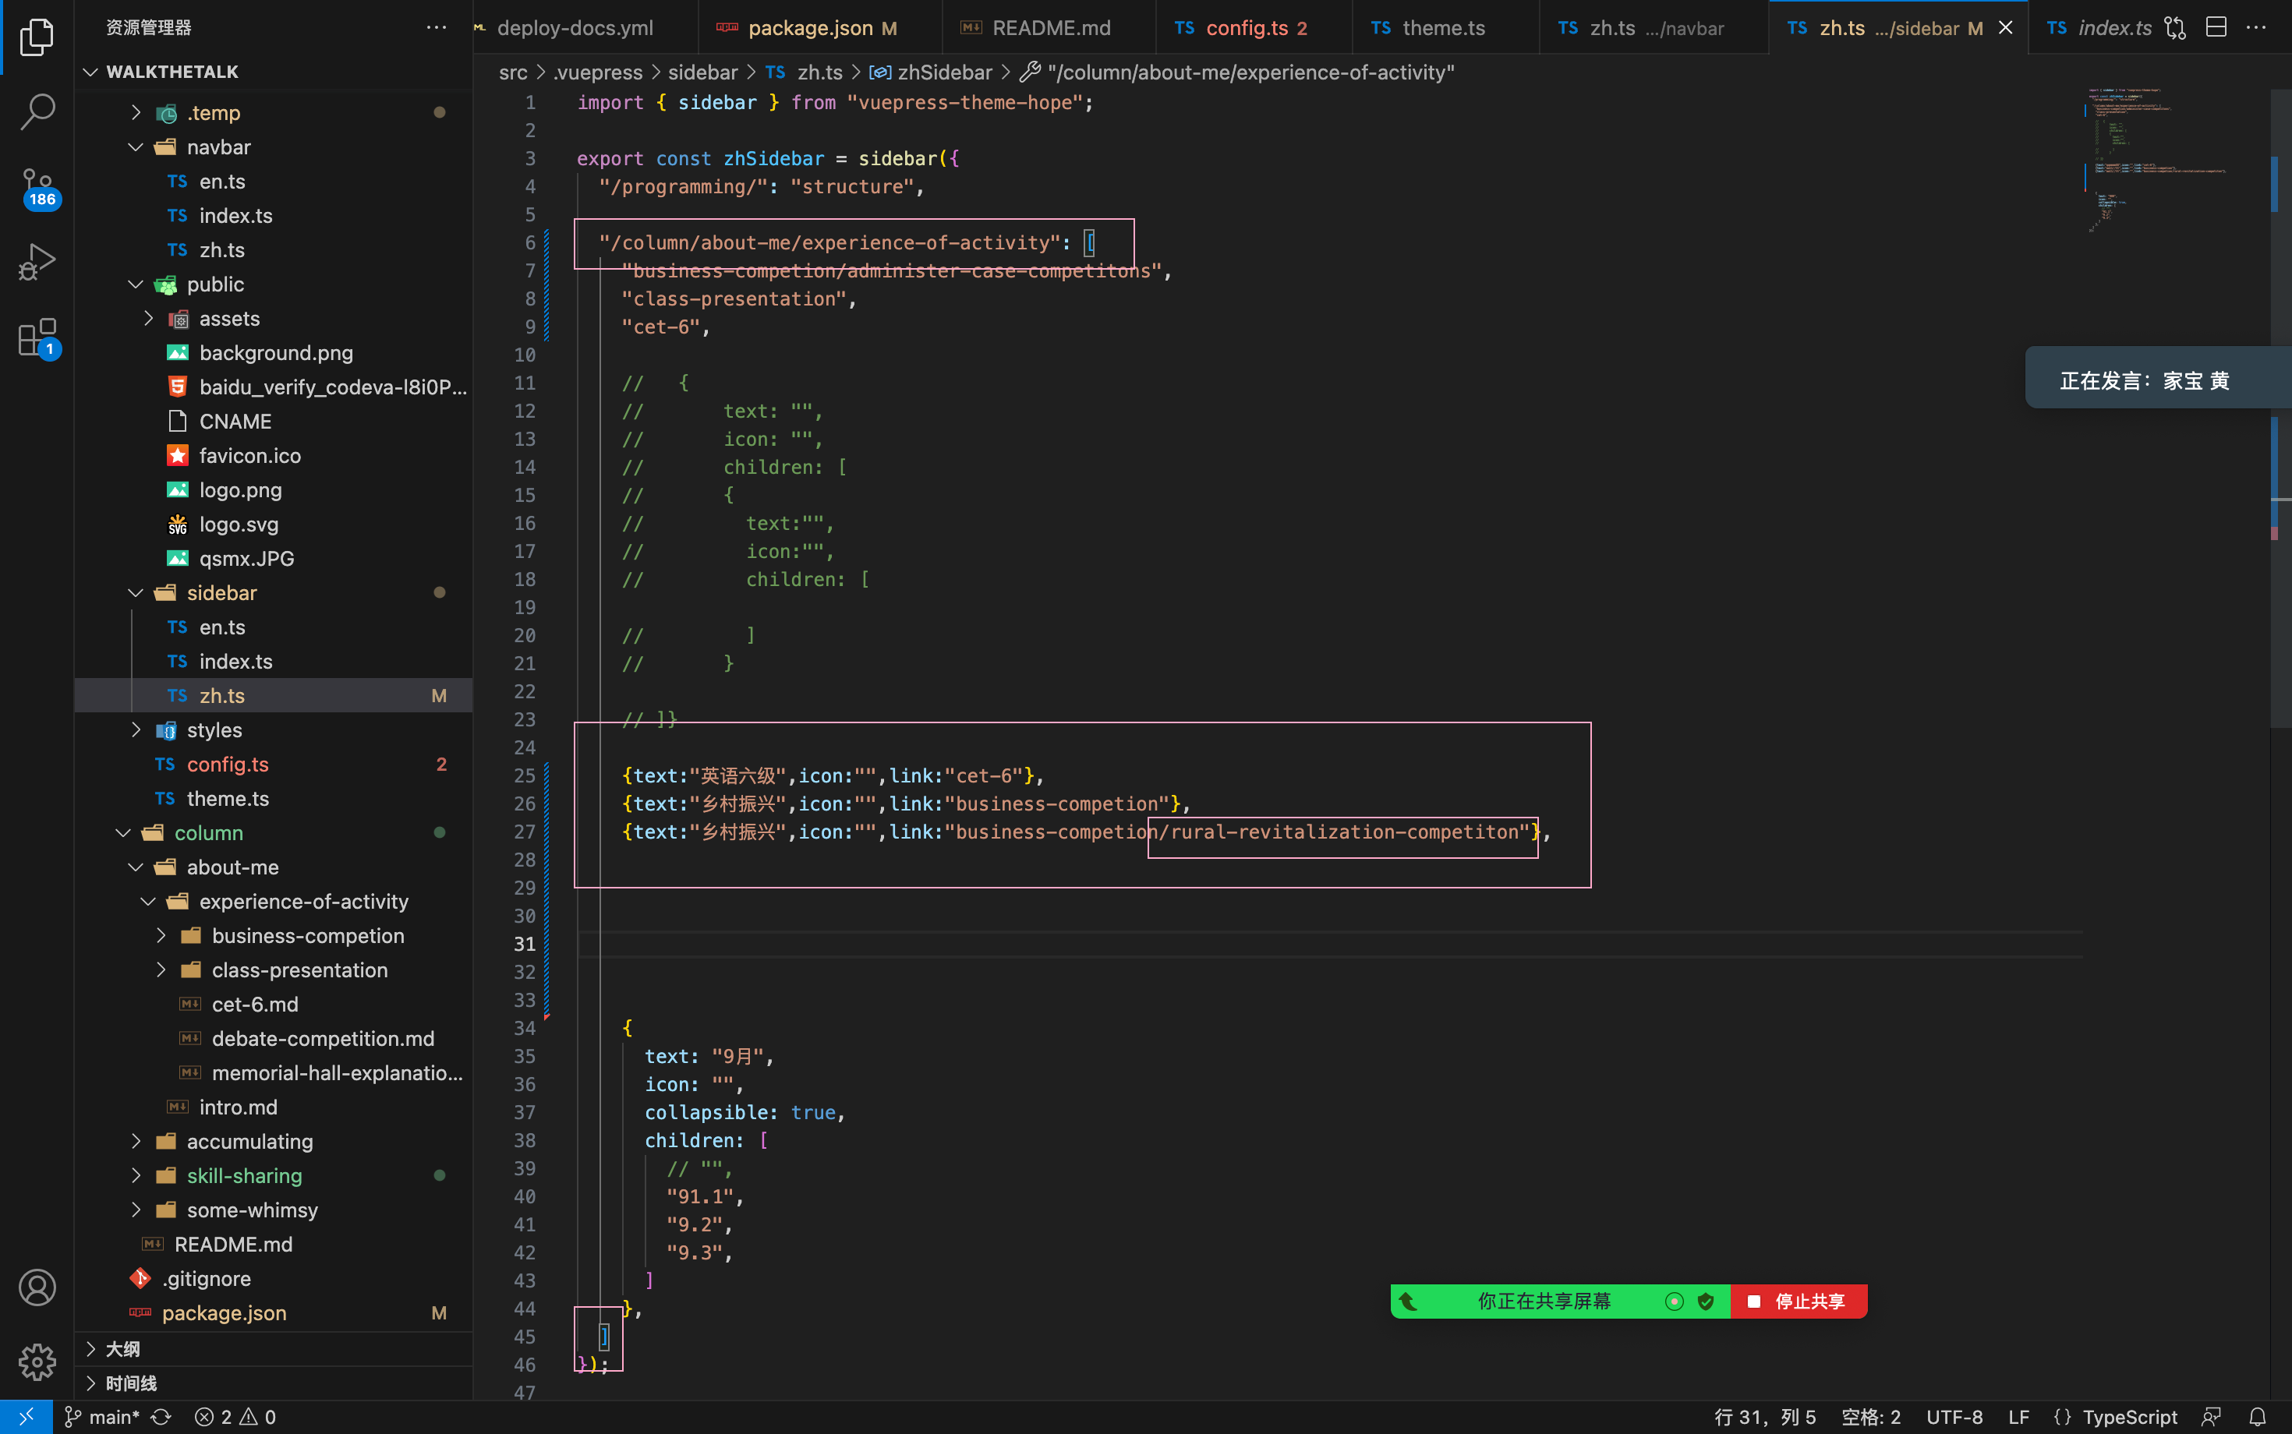
Task: Click the explorer panel more actions ellipsis
Action: pyautogui.click(x=437, y=27)
